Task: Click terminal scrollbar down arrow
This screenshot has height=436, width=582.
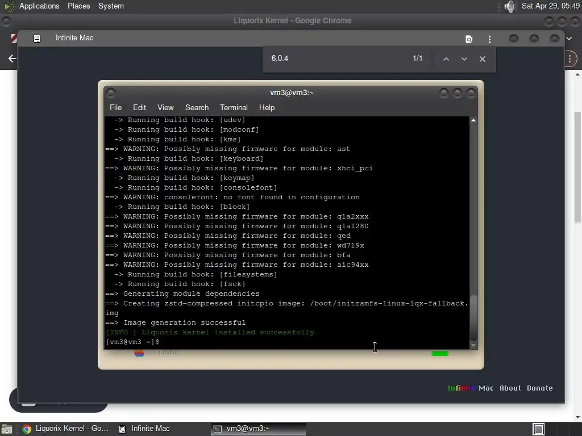Action: point(473,345)
